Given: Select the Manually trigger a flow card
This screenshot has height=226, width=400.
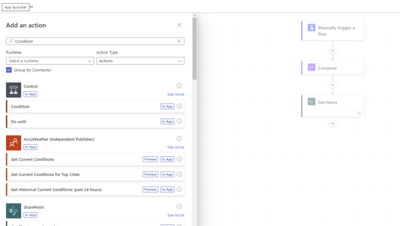Looking at the screenshot, I should pos(333,31).
